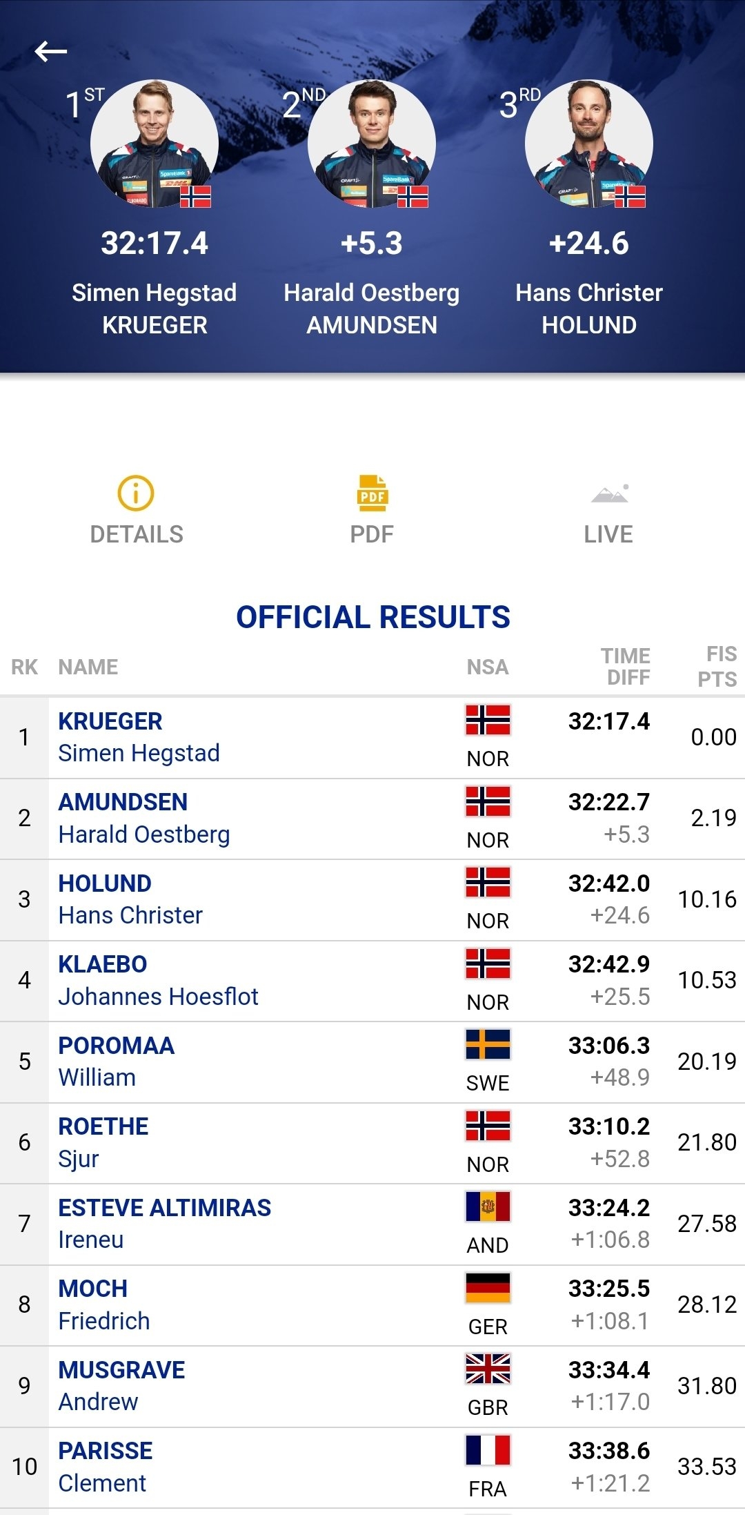This screenshot has width=745, height=1515.
Task: Select the LIVE label tab
Action: point(608,534)
